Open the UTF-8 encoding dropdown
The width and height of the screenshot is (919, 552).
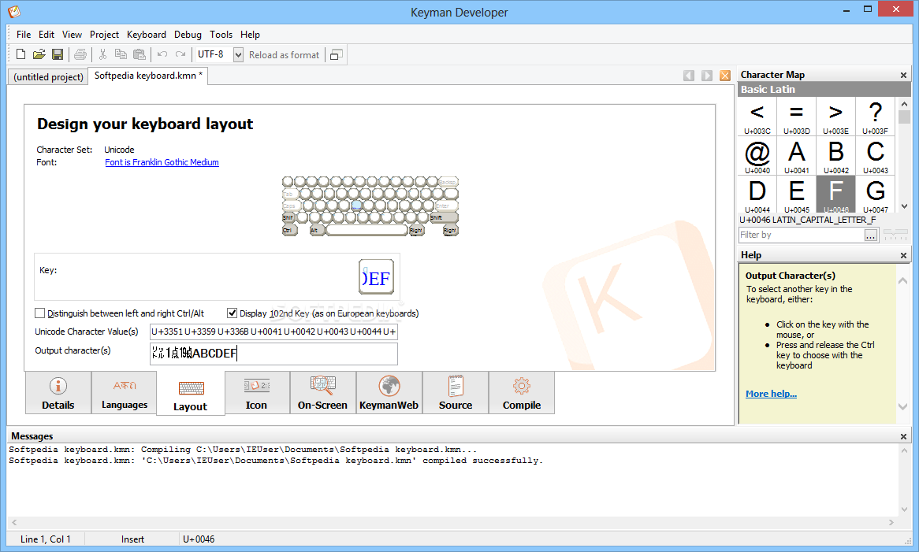(238, 54)
